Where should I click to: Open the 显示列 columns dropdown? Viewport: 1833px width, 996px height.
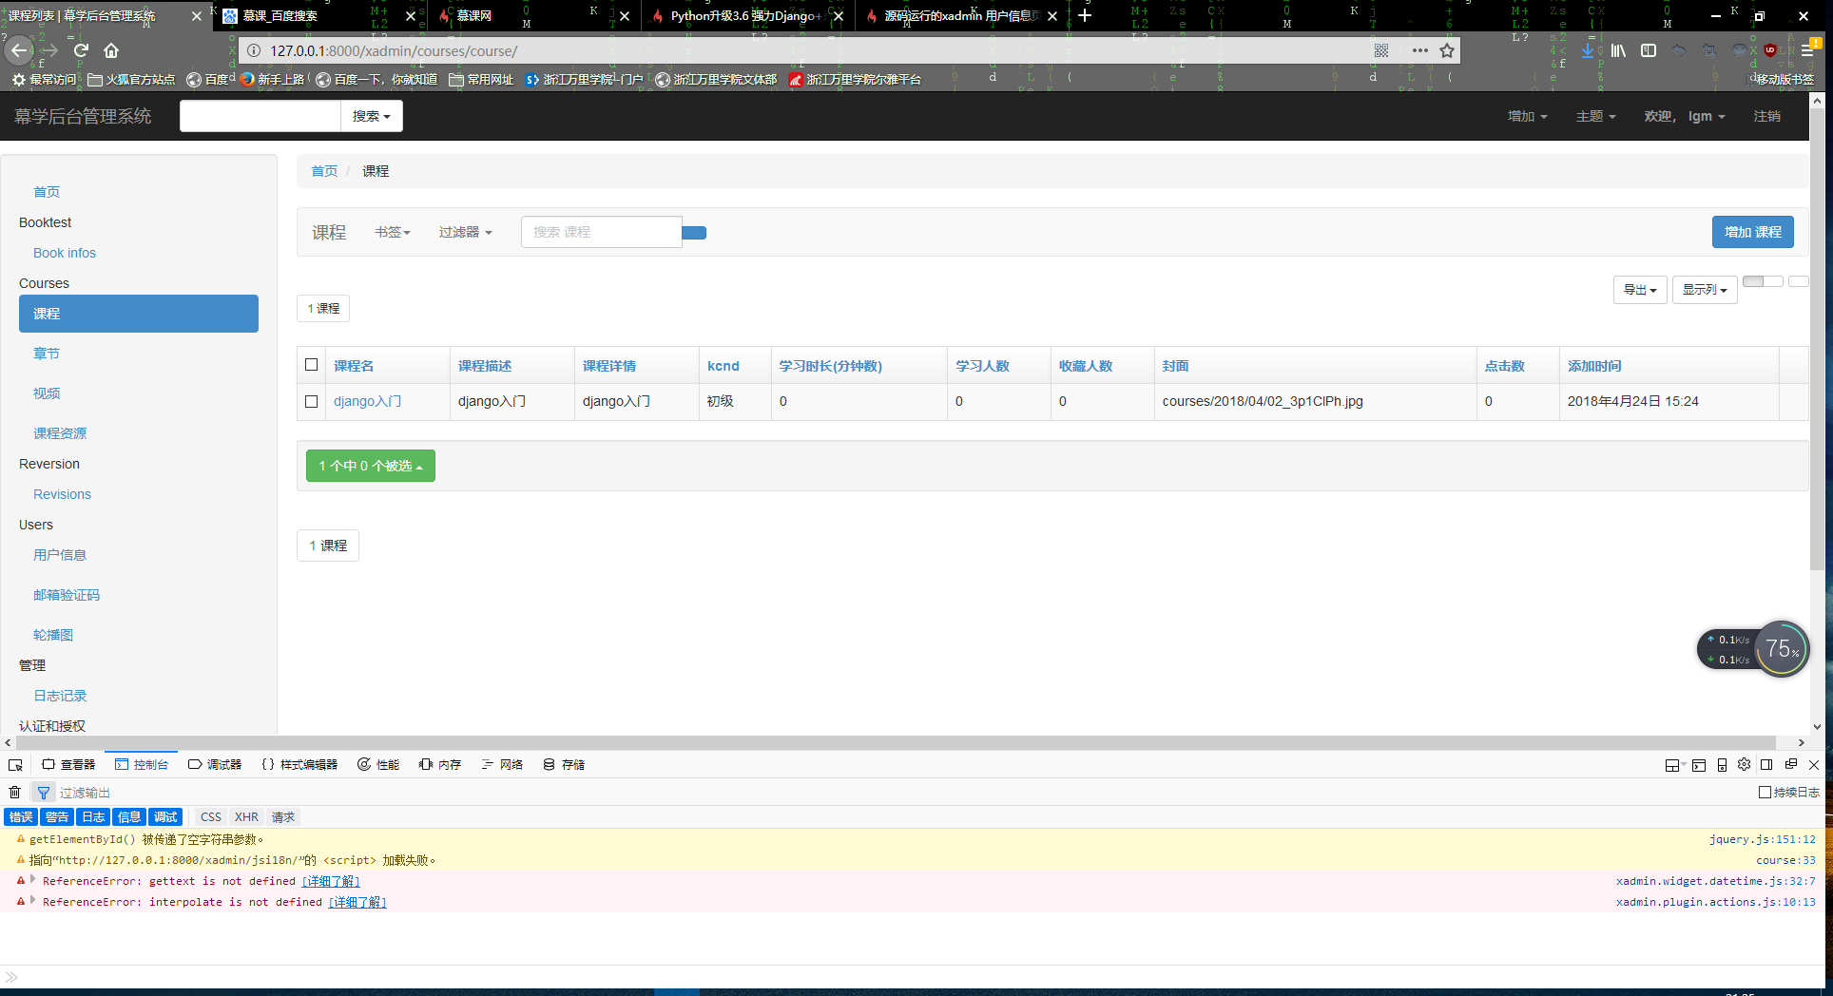1705,290
